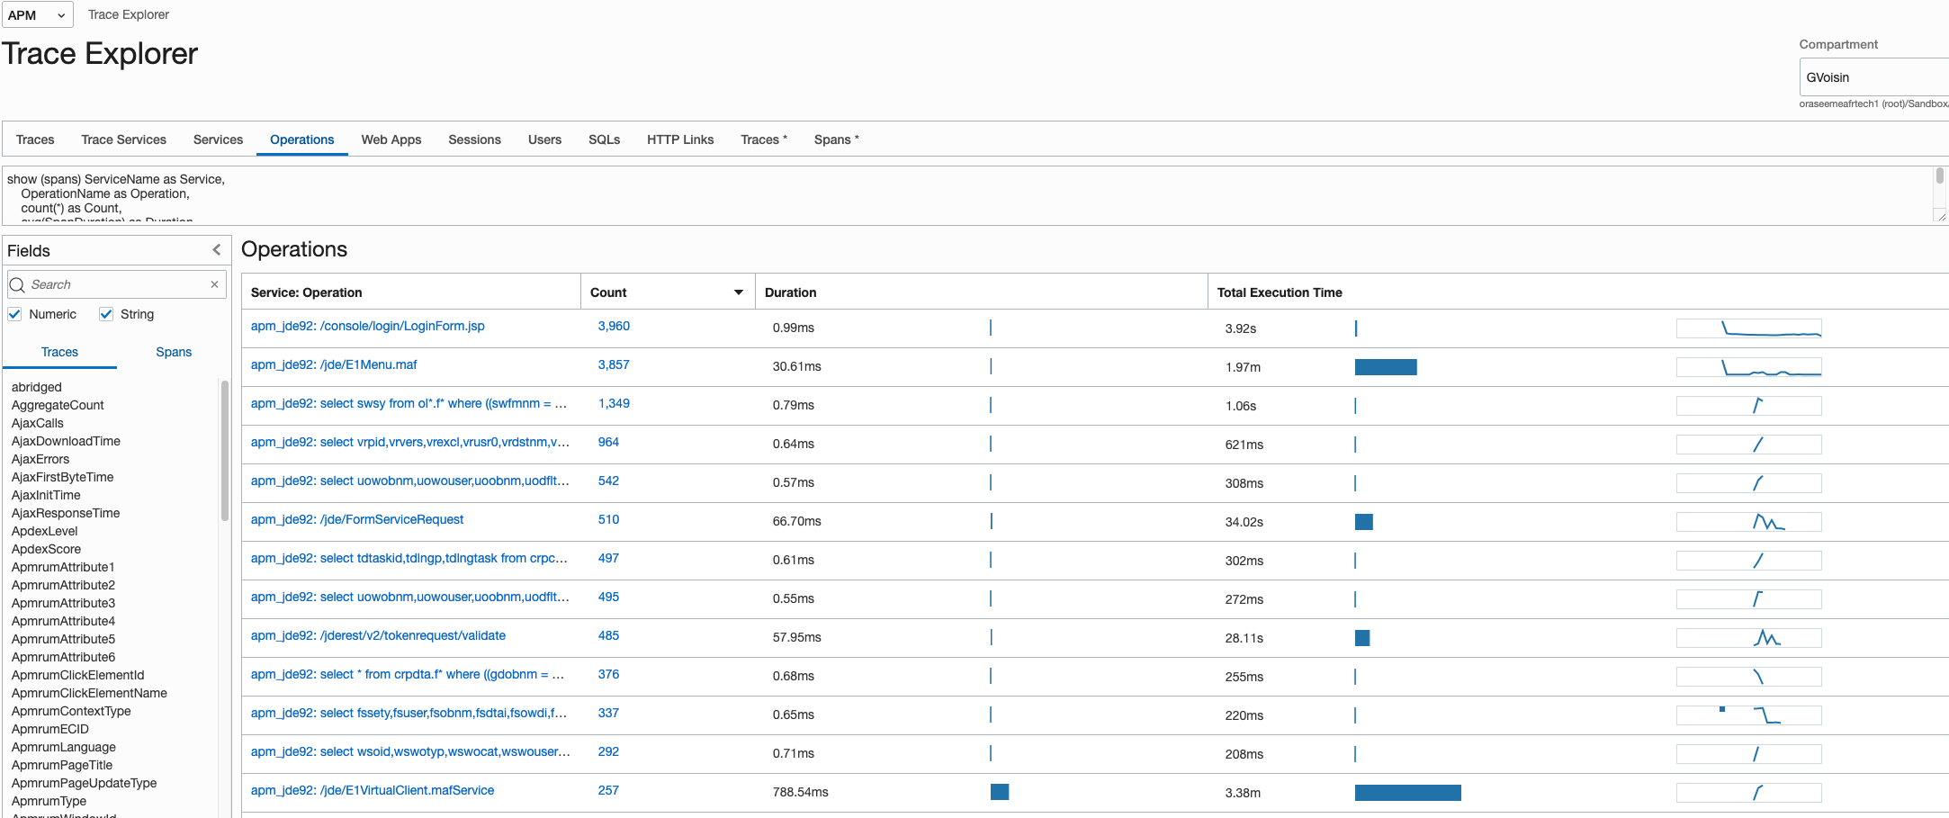Clear the Fields search box with the X
The height and width of the screenshot is (818, 1949).
click(x=214, y=284)
